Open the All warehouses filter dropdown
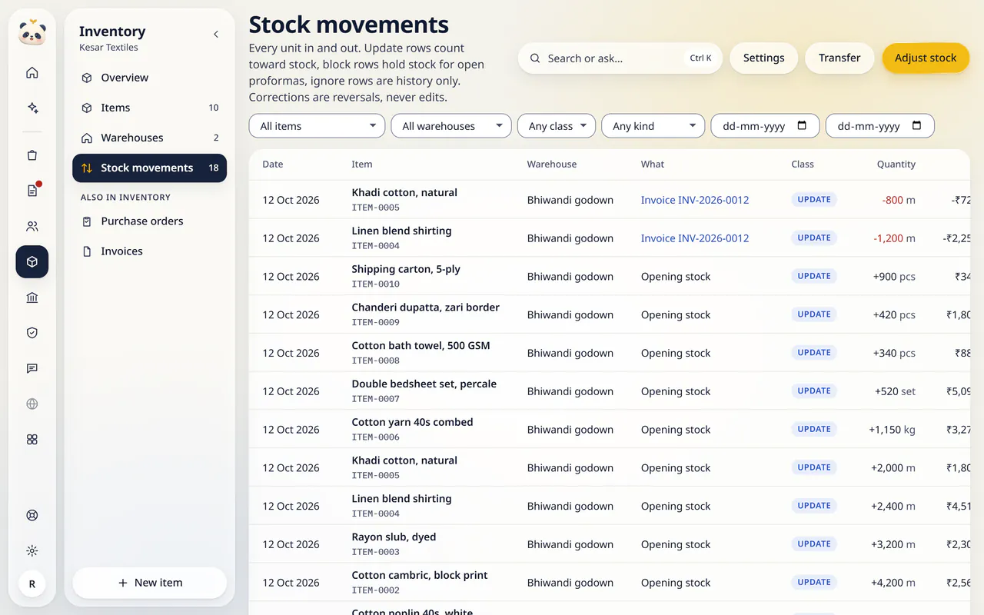 [x=451, y=126]
